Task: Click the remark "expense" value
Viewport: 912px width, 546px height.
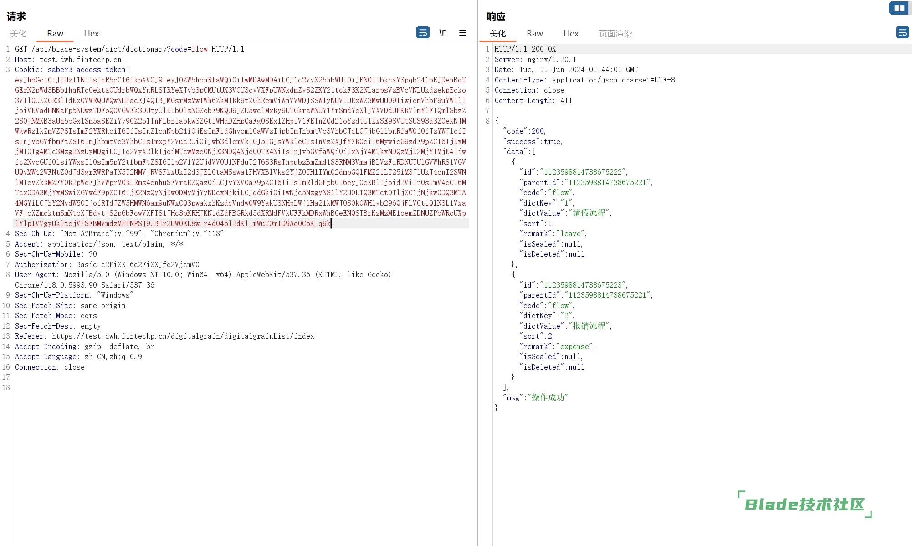Action: click(574, 346)
